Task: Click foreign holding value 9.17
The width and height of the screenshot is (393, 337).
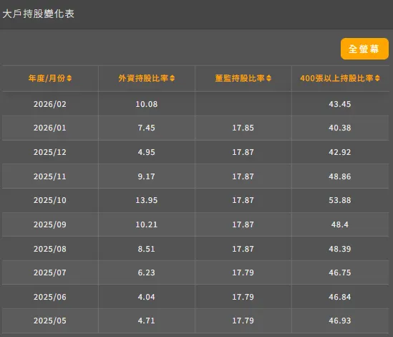Action: (x=146, y=176)
